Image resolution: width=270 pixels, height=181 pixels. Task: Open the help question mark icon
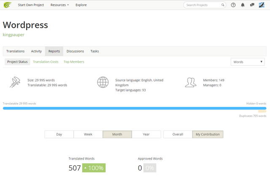233,5
